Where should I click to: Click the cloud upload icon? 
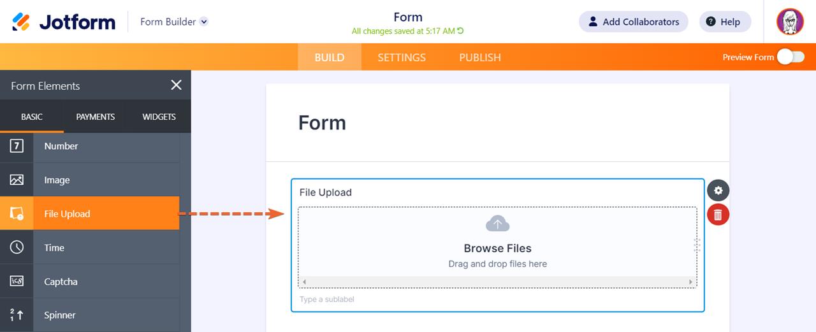498,224
